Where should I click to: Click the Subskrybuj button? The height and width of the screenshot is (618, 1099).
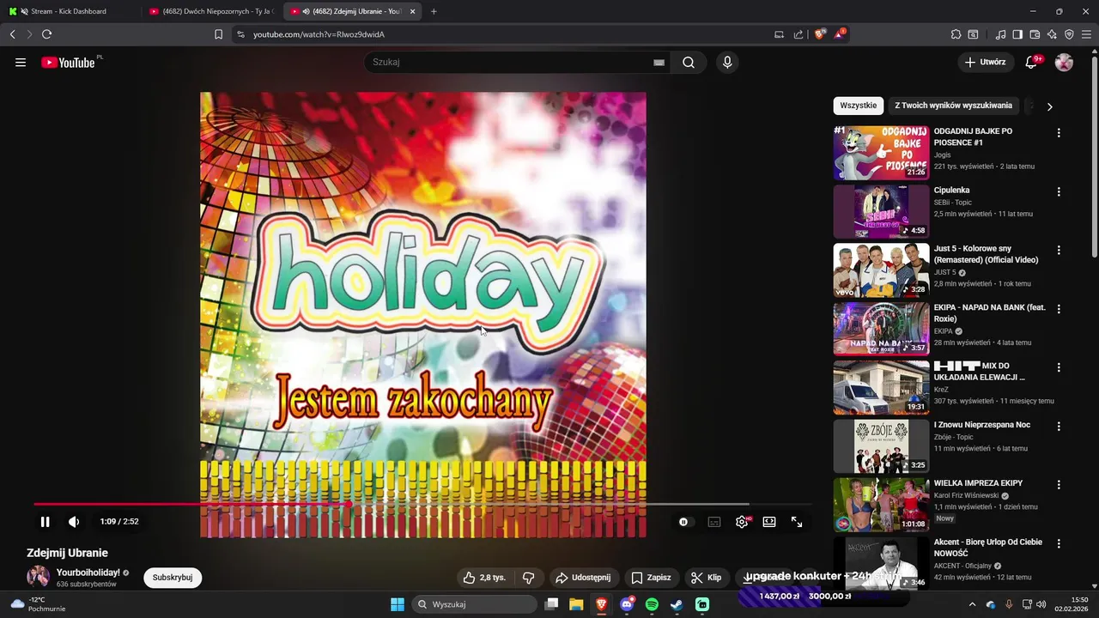[x=173, y=578]
